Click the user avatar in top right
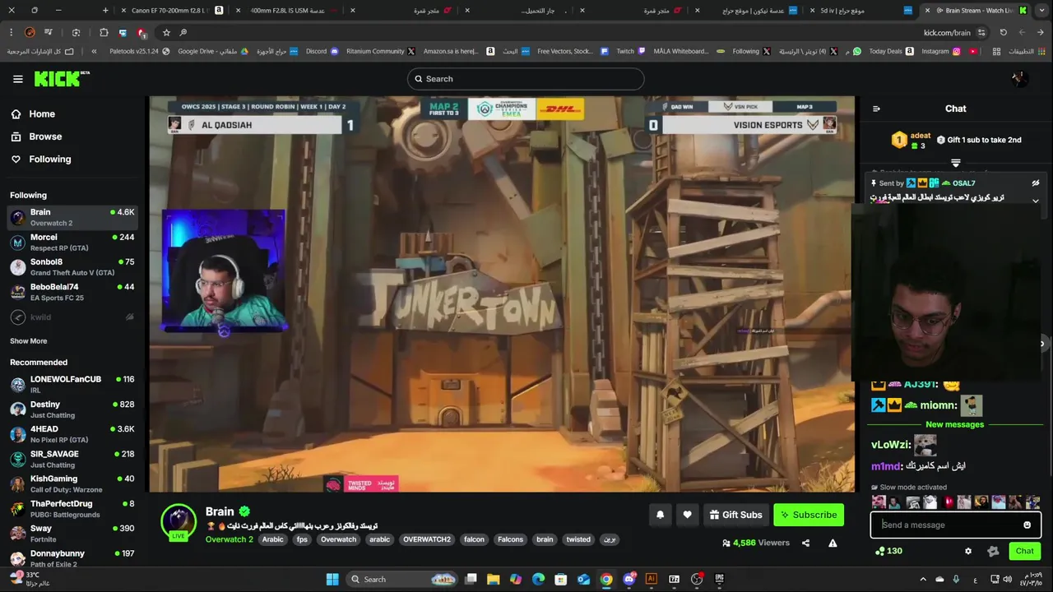This screenshot has height=592, width=1053. (x=1019, y=79)
